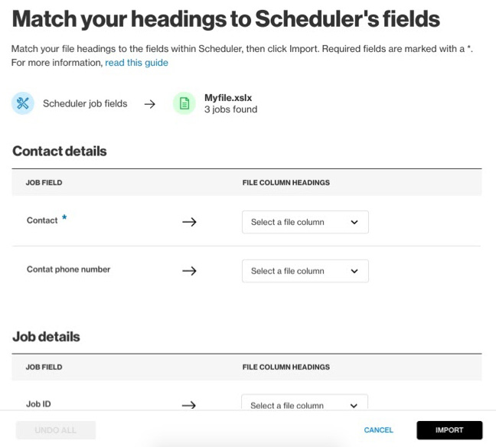The height and width of the screenshot is (447, 496).
Task: Click the Job ID field label
Action: (38, 404)
